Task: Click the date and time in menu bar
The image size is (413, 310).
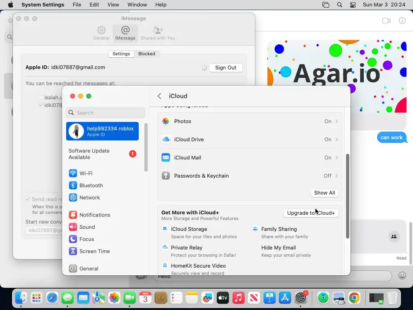Action: (x=384, y=5)
